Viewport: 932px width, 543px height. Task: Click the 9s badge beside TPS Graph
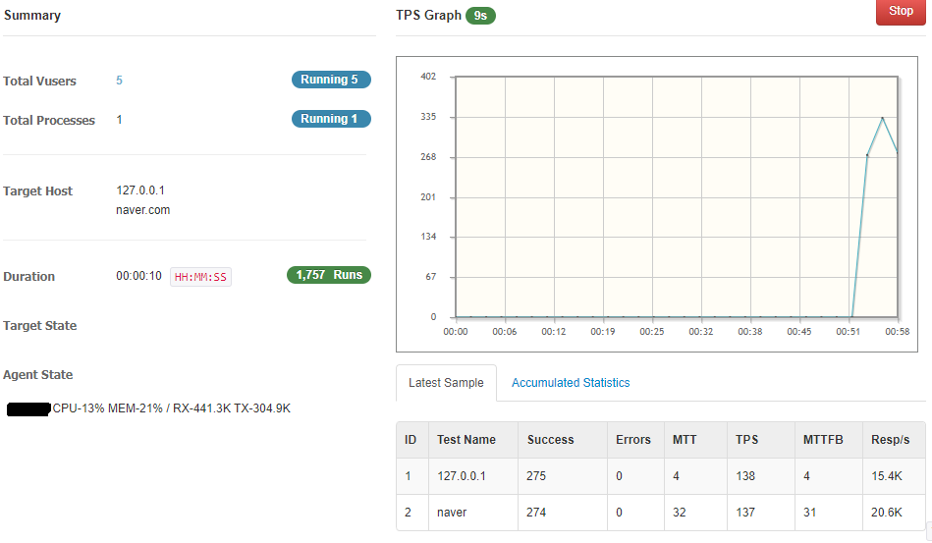coord(480,16)
